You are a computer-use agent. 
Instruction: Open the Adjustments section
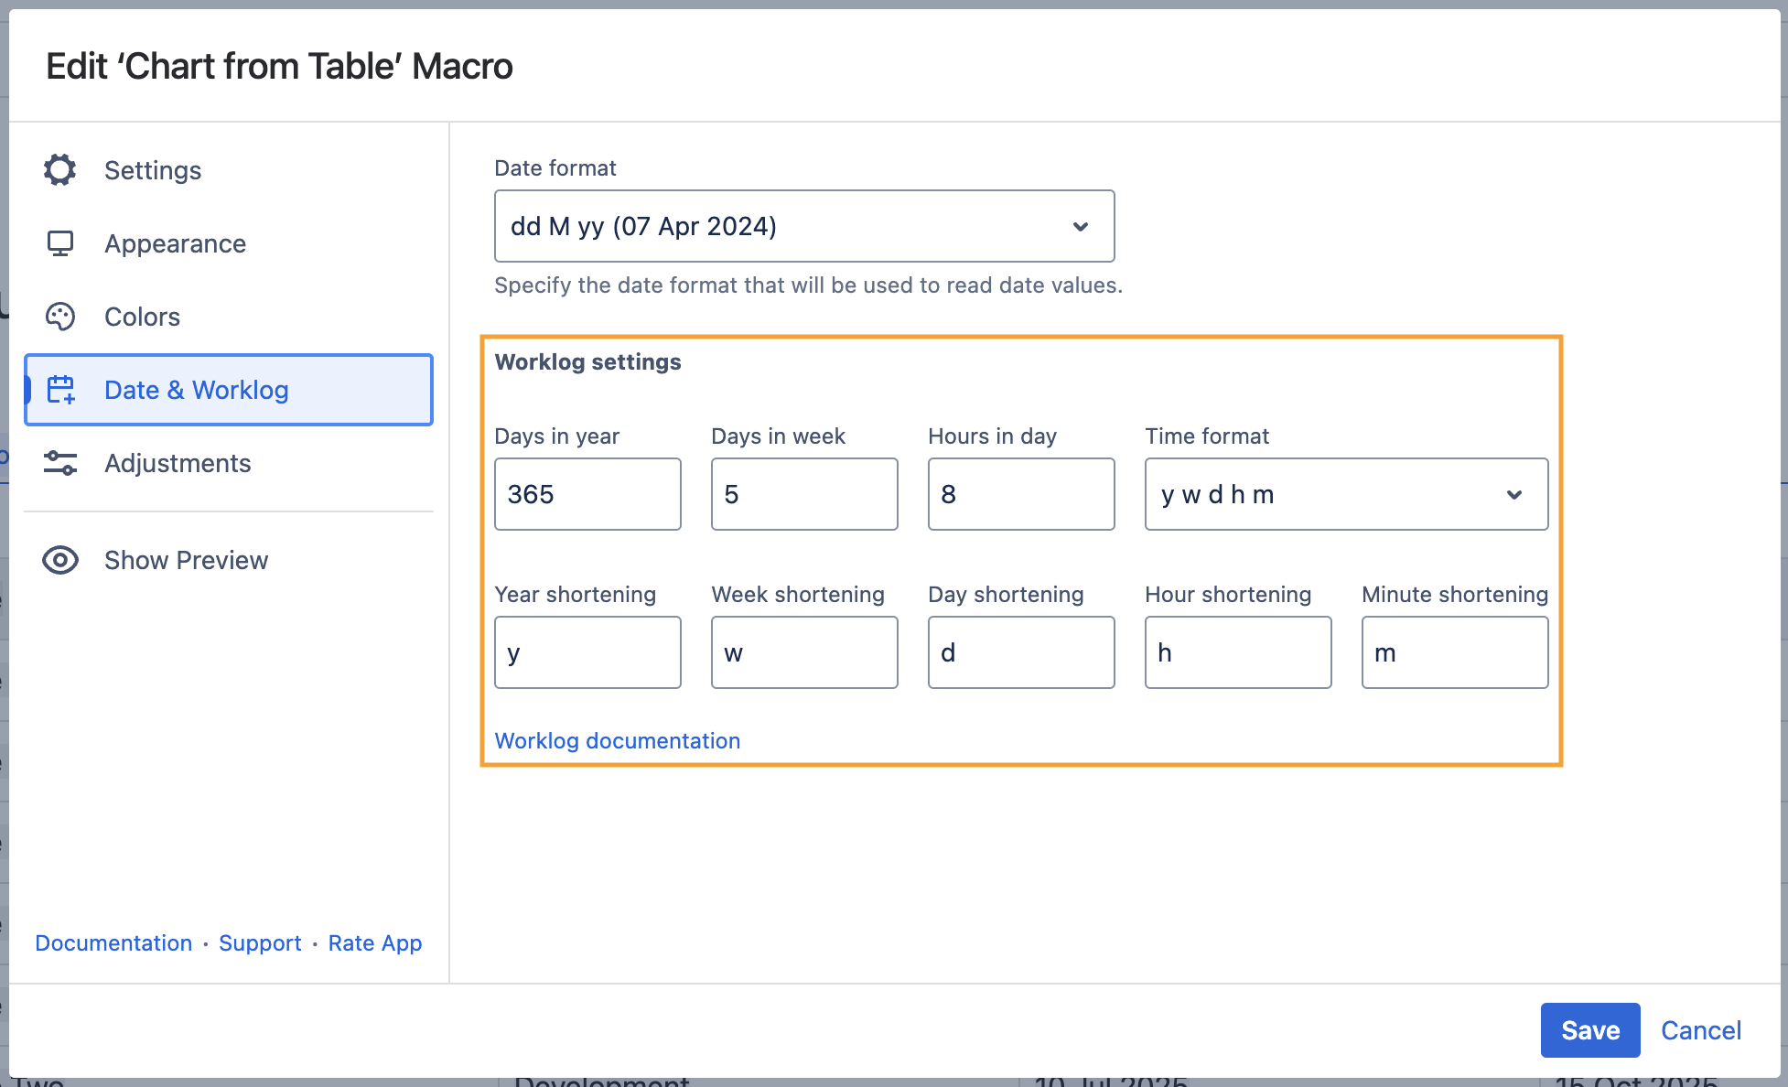click(178, 463)
